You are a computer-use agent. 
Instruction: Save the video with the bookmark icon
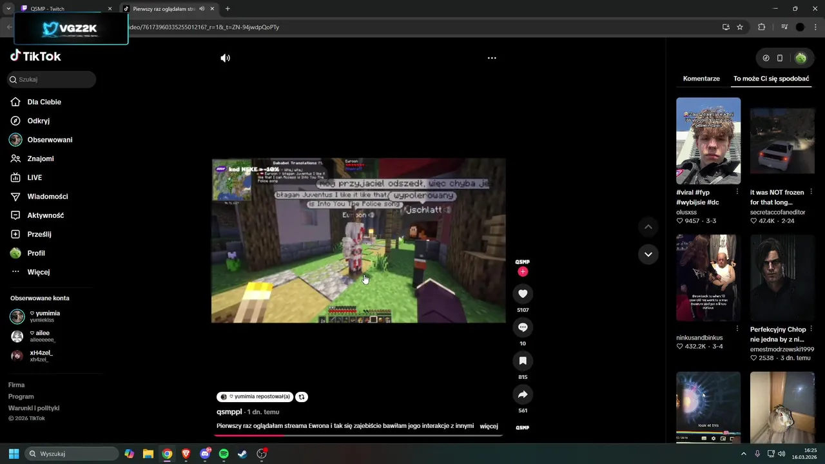(523, 361)
